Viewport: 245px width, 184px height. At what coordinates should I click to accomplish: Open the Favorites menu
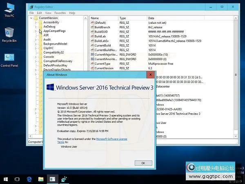[x=60, y=13]
